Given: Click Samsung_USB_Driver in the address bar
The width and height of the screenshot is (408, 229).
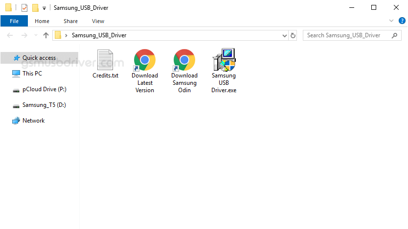Looking at the screenshot, I should pos(99,35).
